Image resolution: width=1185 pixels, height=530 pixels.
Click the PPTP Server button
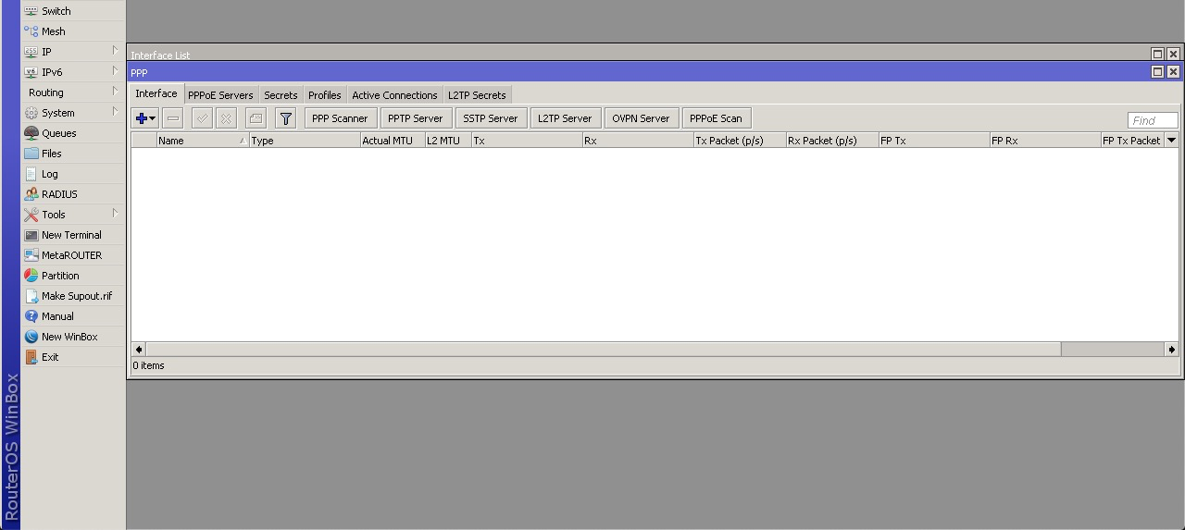pos(416,118)
